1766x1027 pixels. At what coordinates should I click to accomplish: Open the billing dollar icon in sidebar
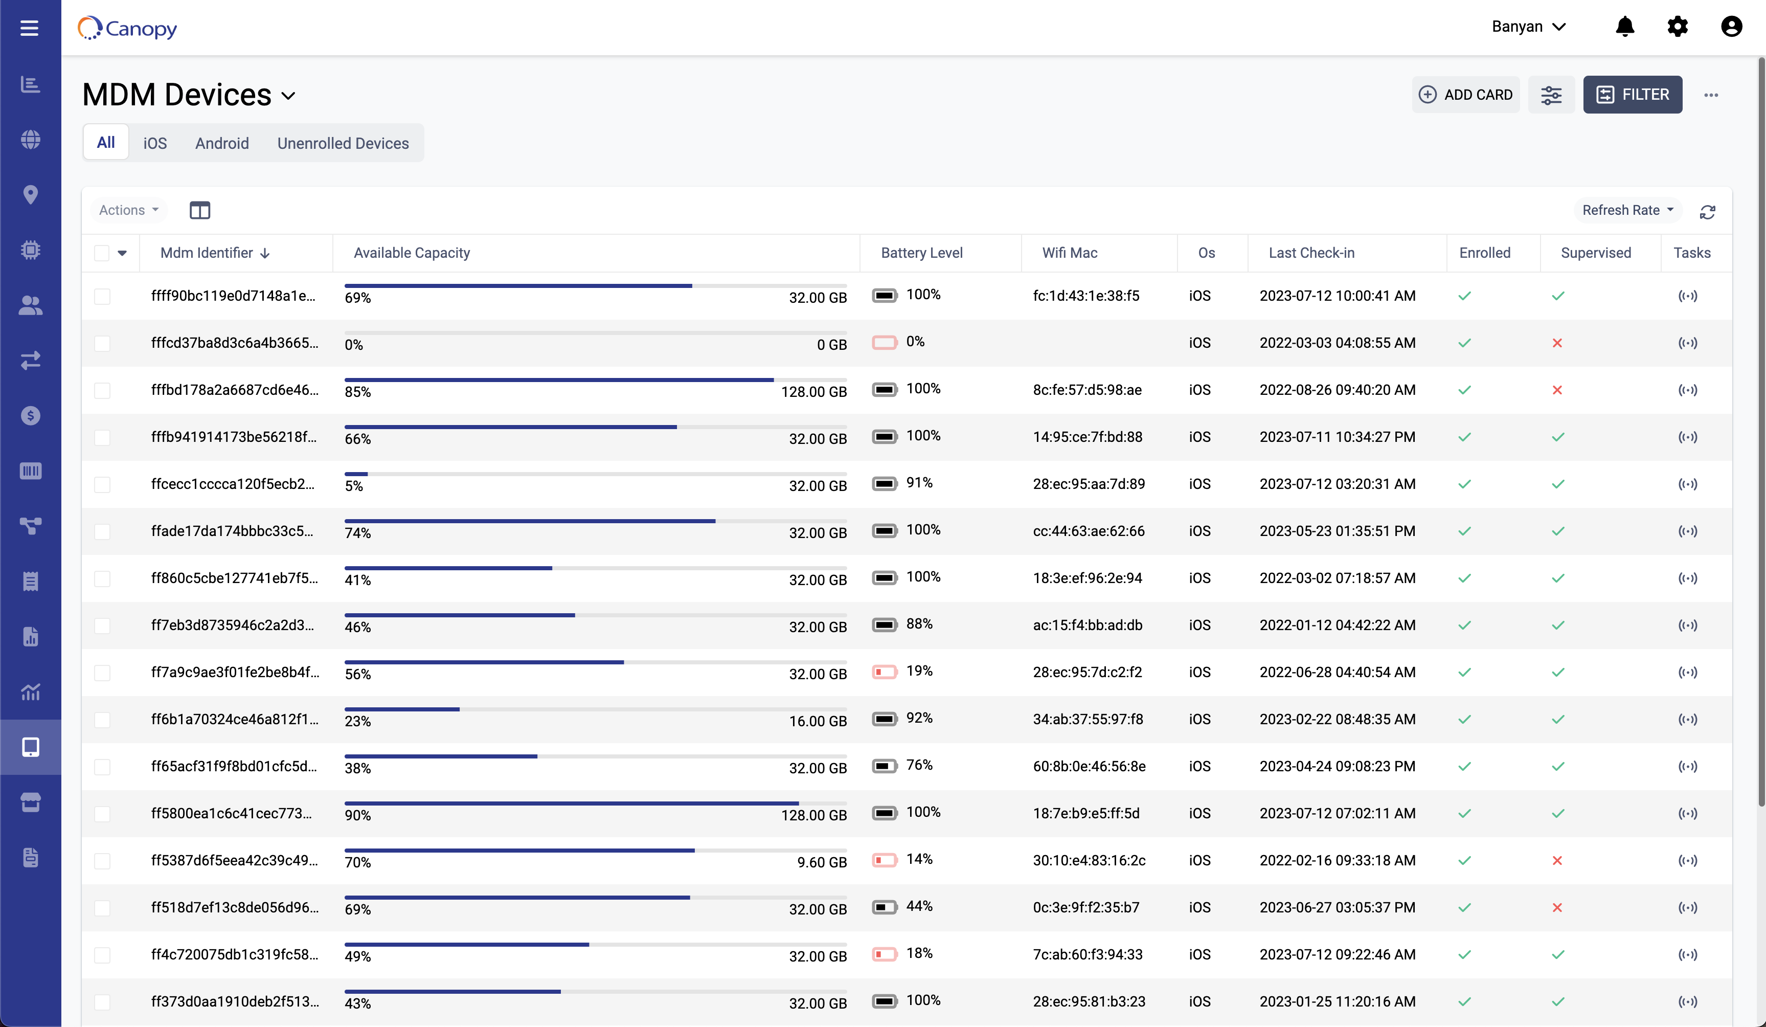tap(31, 415)
